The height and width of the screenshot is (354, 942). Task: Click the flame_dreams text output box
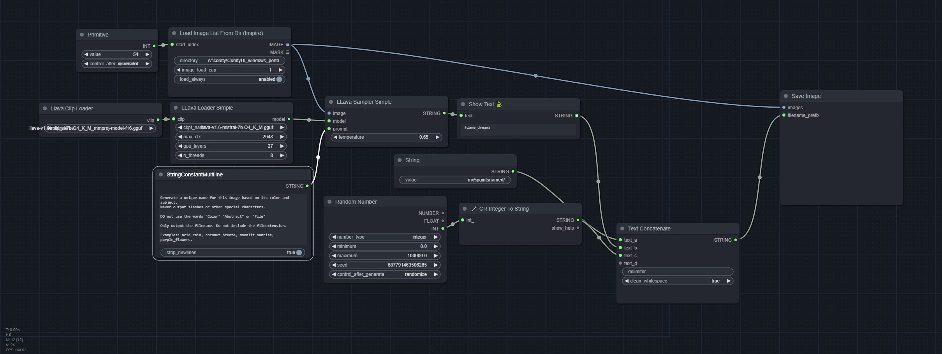coord(518,129)
